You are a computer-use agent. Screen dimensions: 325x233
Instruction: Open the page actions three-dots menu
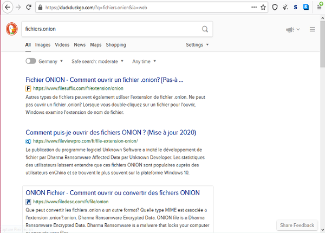[254, 8]
